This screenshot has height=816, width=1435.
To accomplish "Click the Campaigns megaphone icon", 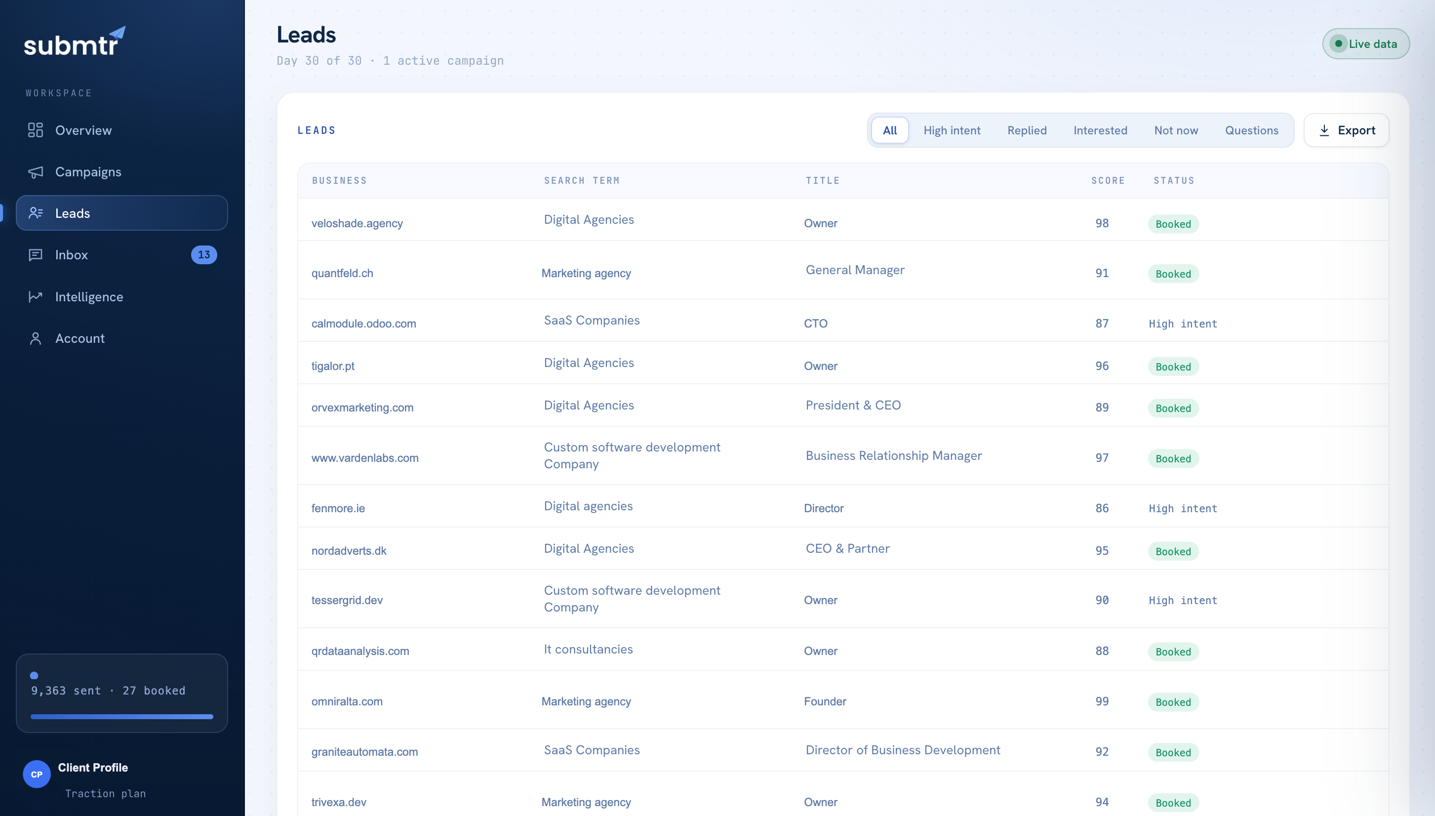I will 35,172.
